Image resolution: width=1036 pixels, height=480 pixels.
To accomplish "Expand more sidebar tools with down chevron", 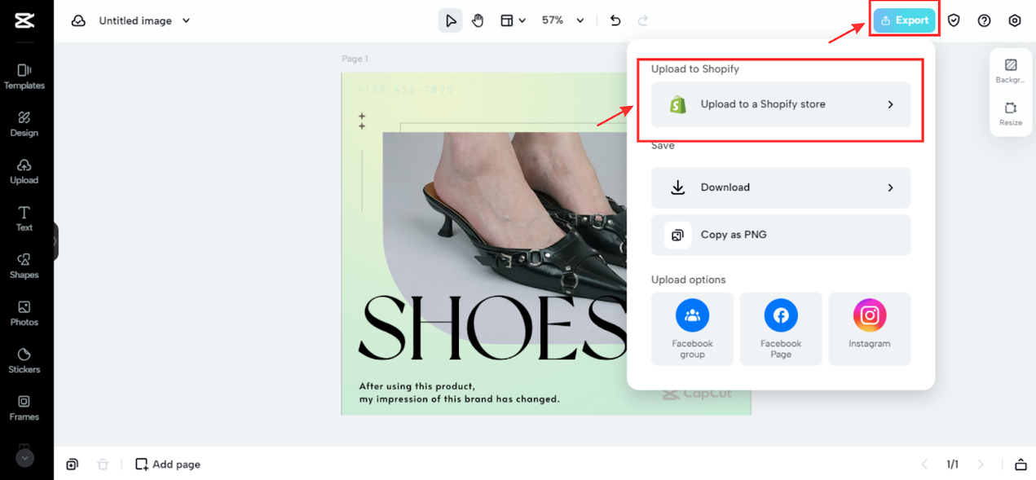I will 24,458.
